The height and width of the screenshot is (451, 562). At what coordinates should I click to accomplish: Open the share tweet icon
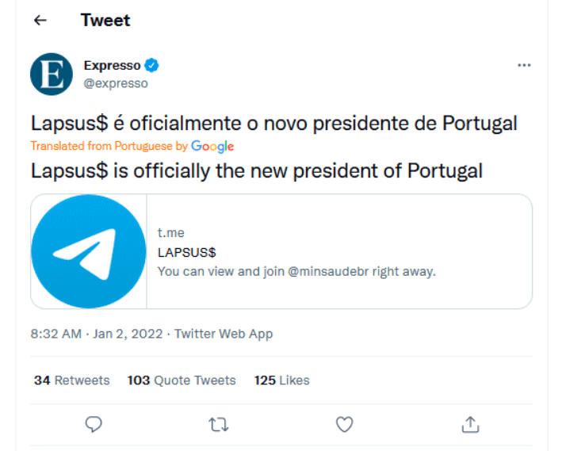click(470, 425)
